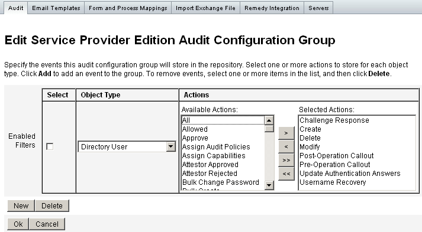Click the Available Actions scroll down arrow

269,185
